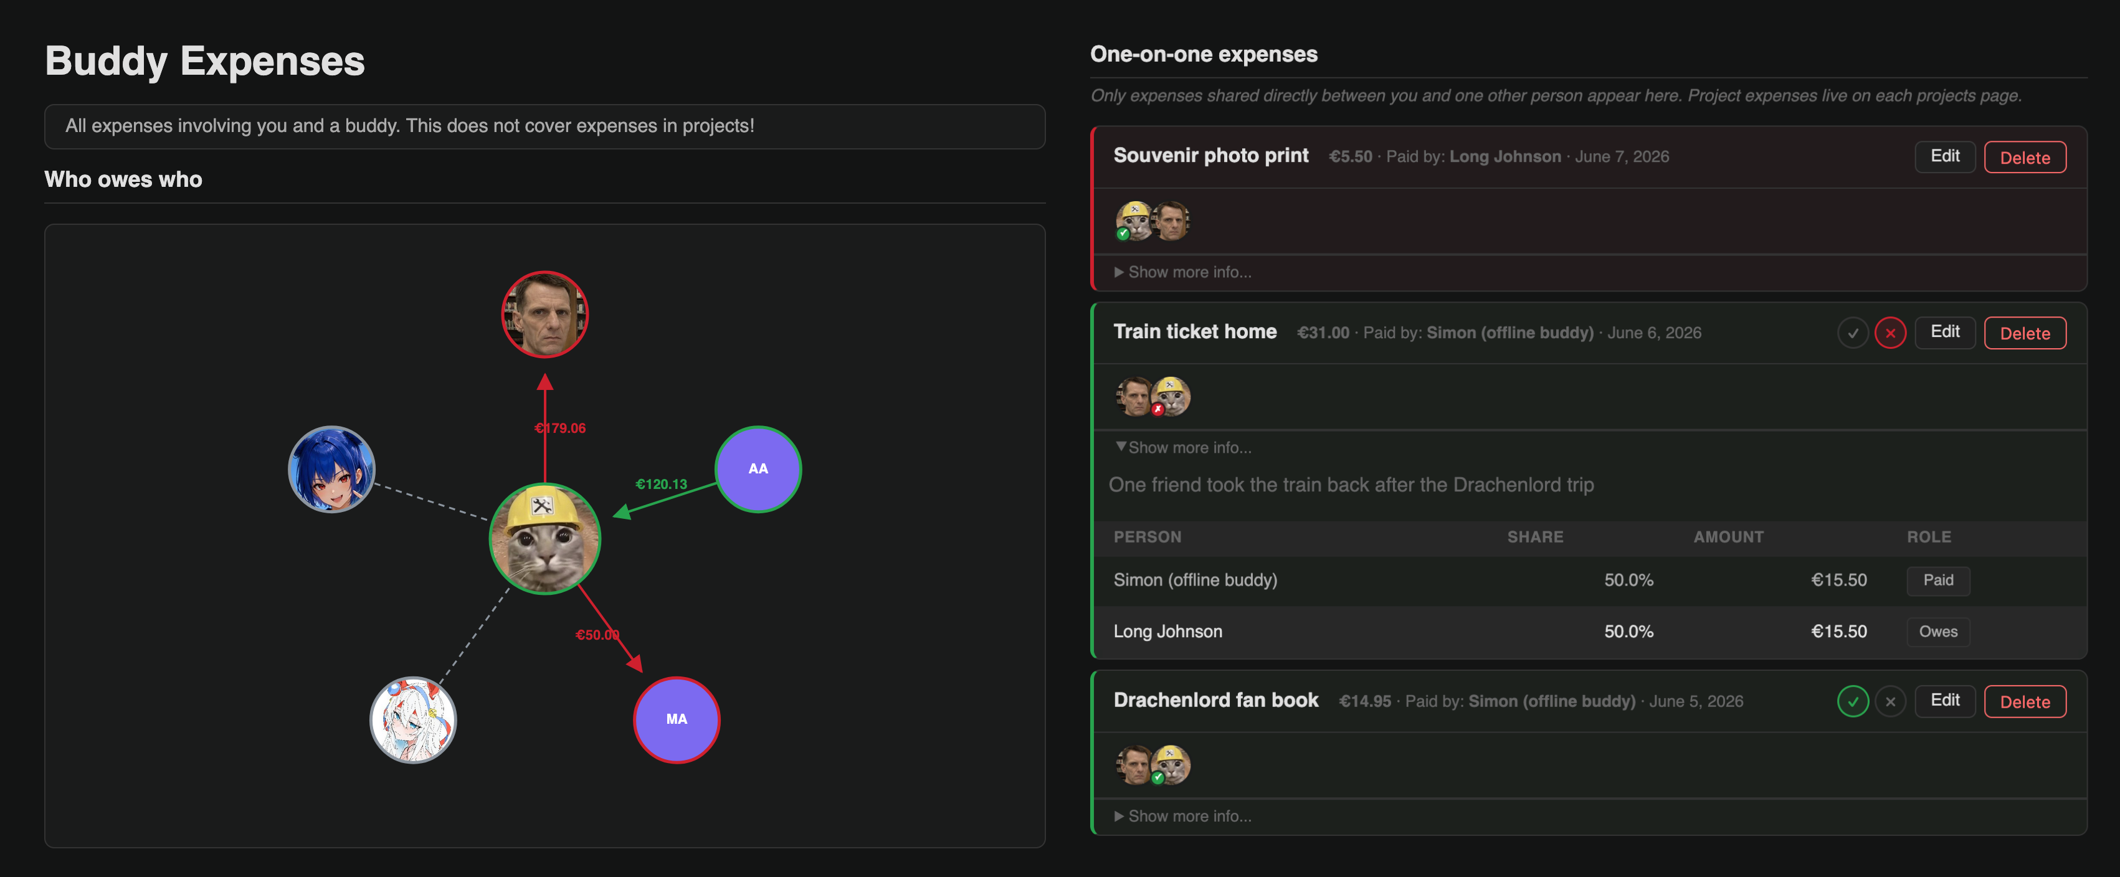The width and height of the screenshot is (2120, 877).
Task: Reject the Drachenlord fan book expense
Action: click(x=1890, y=702)
